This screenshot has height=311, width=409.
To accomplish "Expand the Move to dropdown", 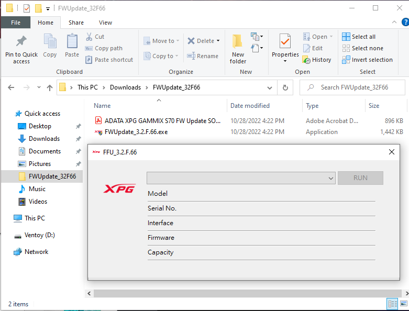I will (x=178, y=41).
